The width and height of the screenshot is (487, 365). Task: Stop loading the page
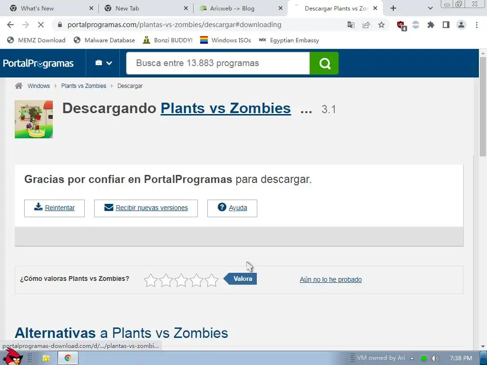tap(41, 25)
